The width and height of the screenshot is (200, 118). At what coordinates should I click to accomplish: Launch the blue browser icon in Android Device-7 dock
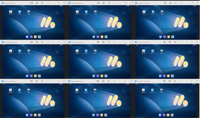coord(106,115)
